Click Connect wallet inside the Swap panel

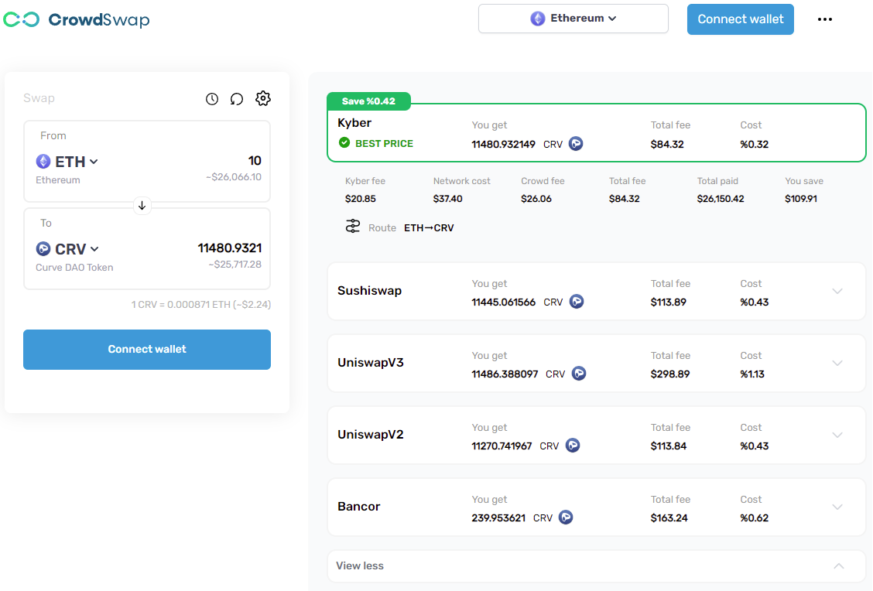[146, 349]
